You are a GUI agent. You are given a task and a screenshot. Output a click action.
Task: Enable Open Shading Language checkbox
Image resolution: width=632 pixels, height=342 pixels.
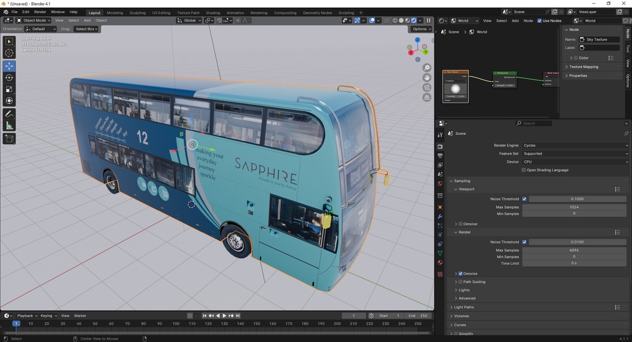click(525, 170)
